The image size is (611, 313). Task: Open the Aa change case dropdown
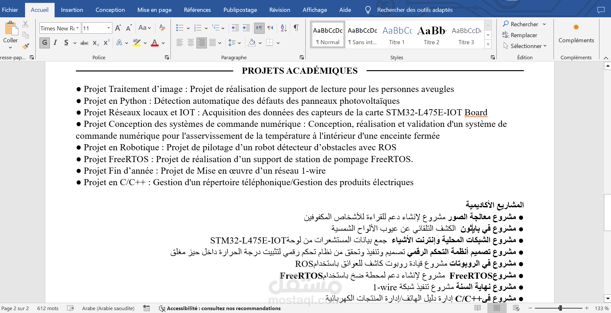click(x=144, y=28)
